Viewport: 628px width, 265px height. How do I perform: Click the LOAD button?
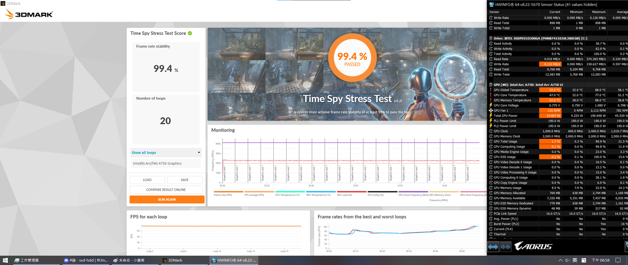coord(147,180)
